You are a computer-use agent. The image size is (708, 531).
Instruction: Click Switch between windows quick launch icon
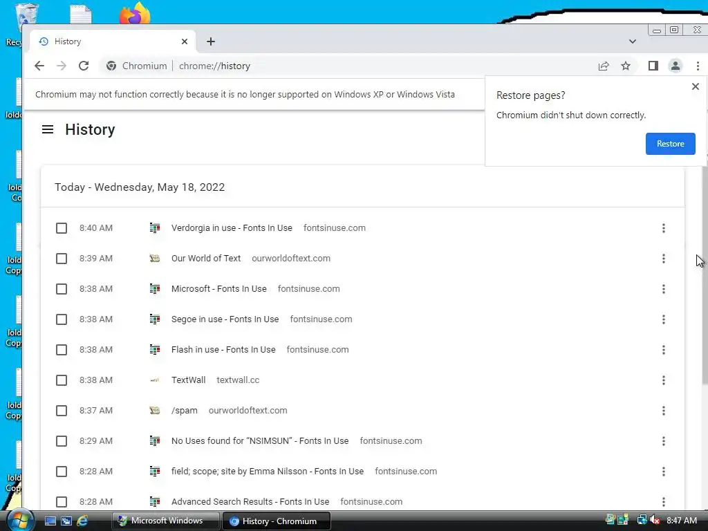pos(66,521)
